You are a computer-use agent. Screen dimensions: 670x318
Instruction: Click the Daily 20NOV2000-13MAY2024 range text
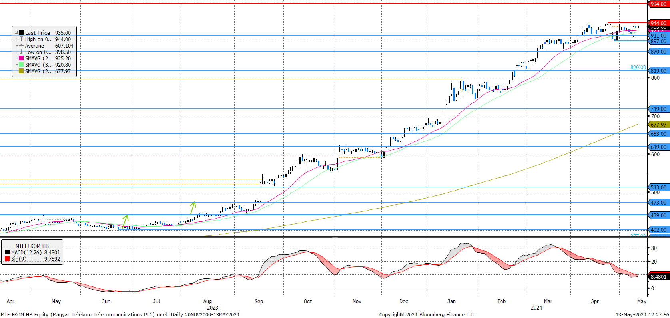205,314
